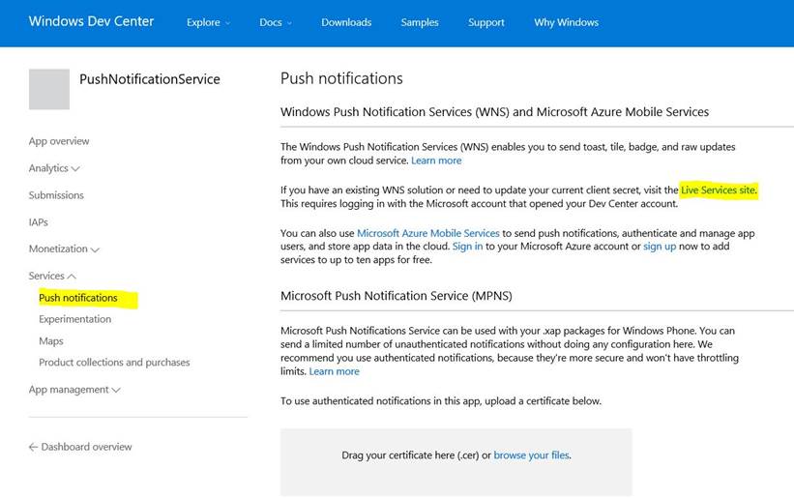Open Microsoft Azure Mobile Services link
This screenshot has height=498, width=794.
click(427, 233)
